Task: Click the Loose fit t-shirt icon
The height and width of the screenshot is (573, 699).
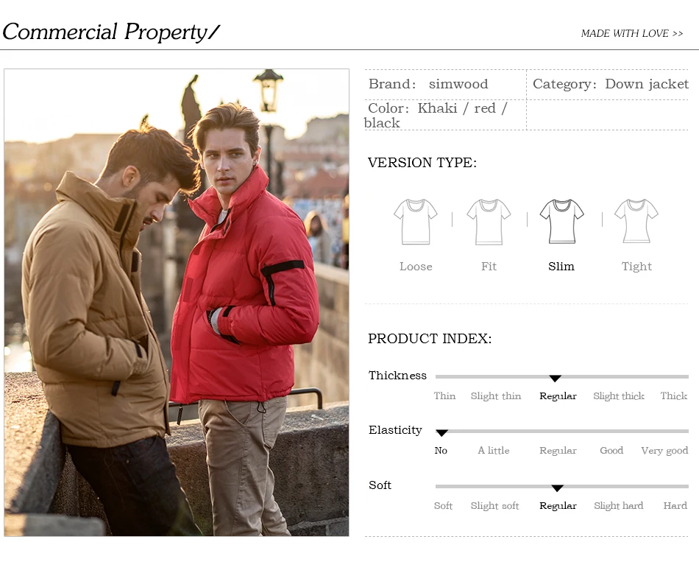Action: coord(416,222)
